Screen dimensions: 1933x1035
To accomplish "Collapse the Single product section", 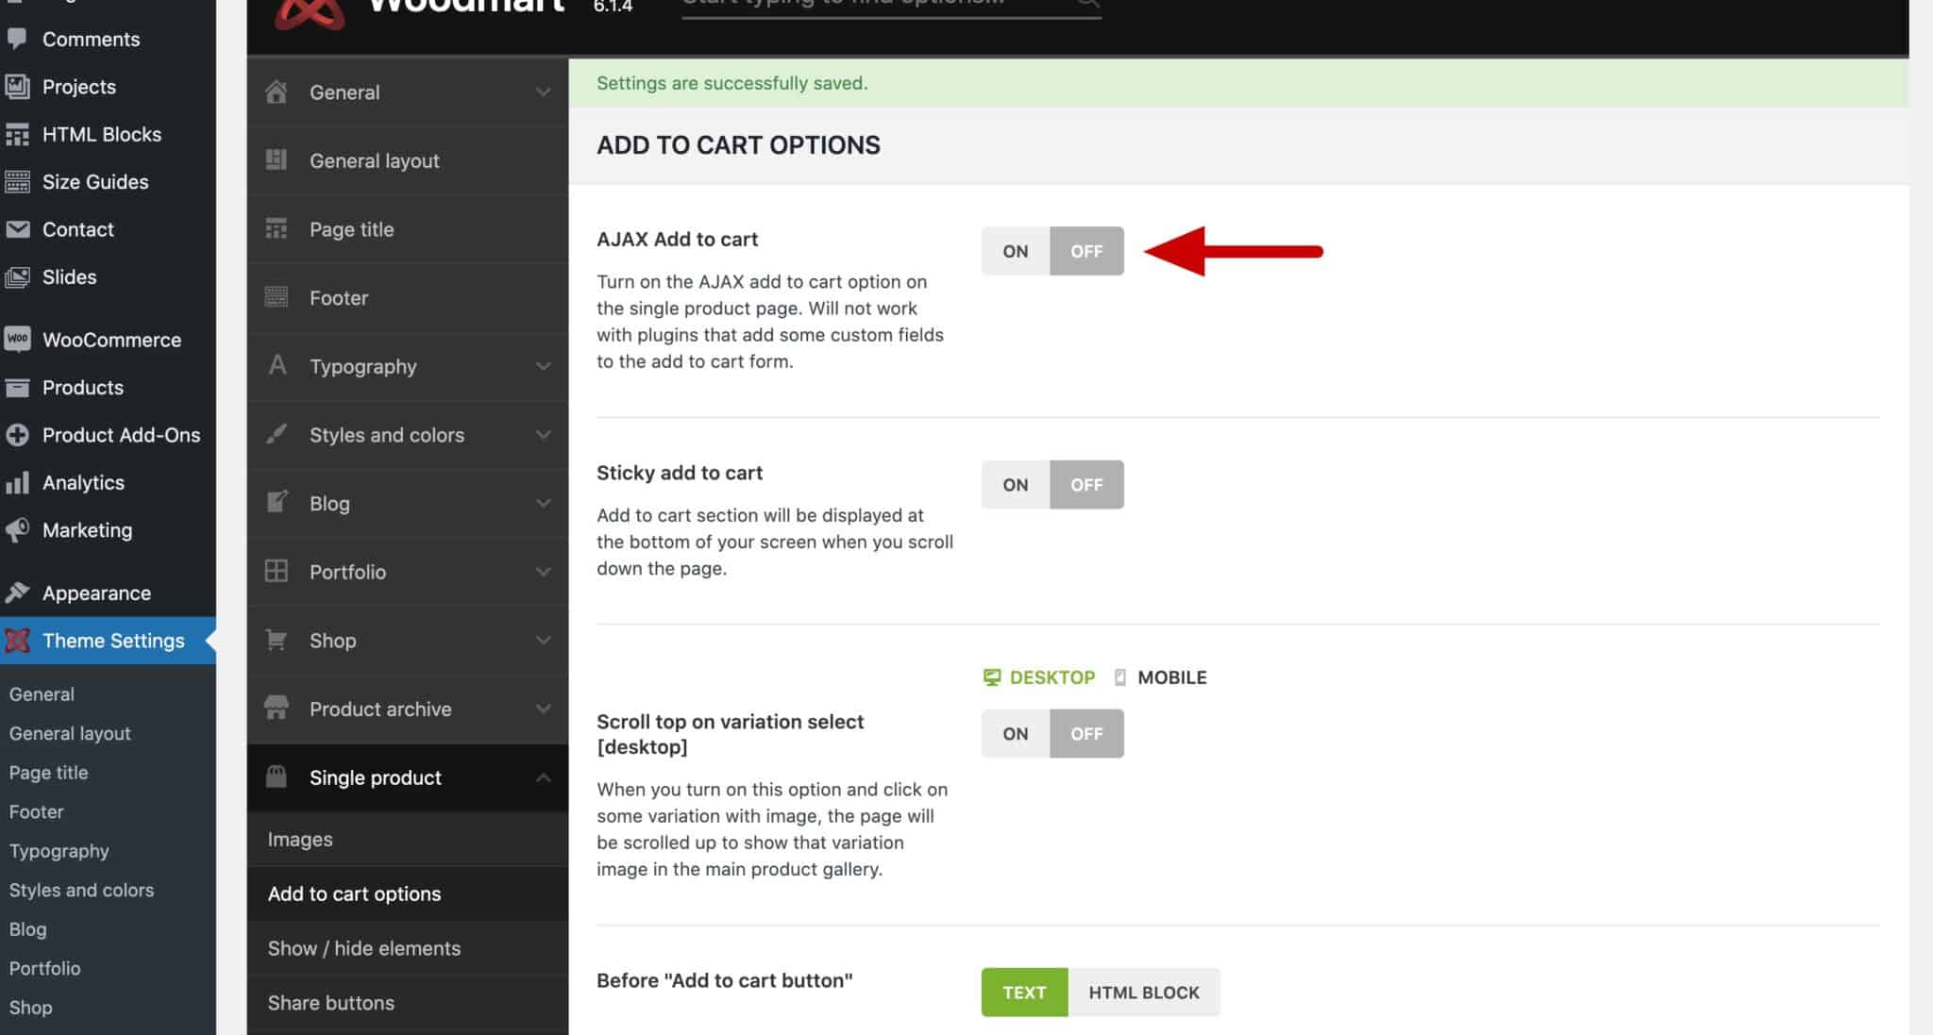I will click(x=543, y=777).
